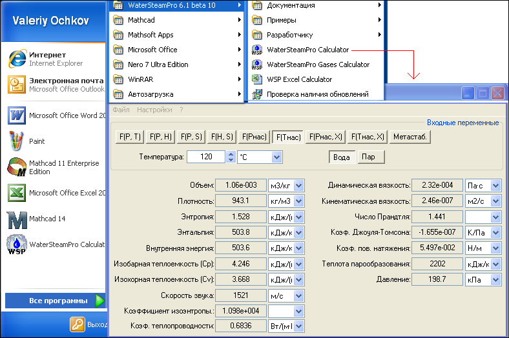The width and height of the screenshot is (509, 338).
Task: Open Nero 7 Ultra Edition folder
Action: point(176,65)
